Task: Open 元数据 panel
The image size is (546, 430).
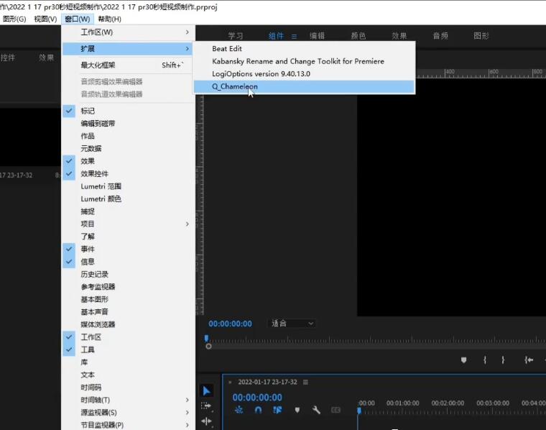Action: 128,148
